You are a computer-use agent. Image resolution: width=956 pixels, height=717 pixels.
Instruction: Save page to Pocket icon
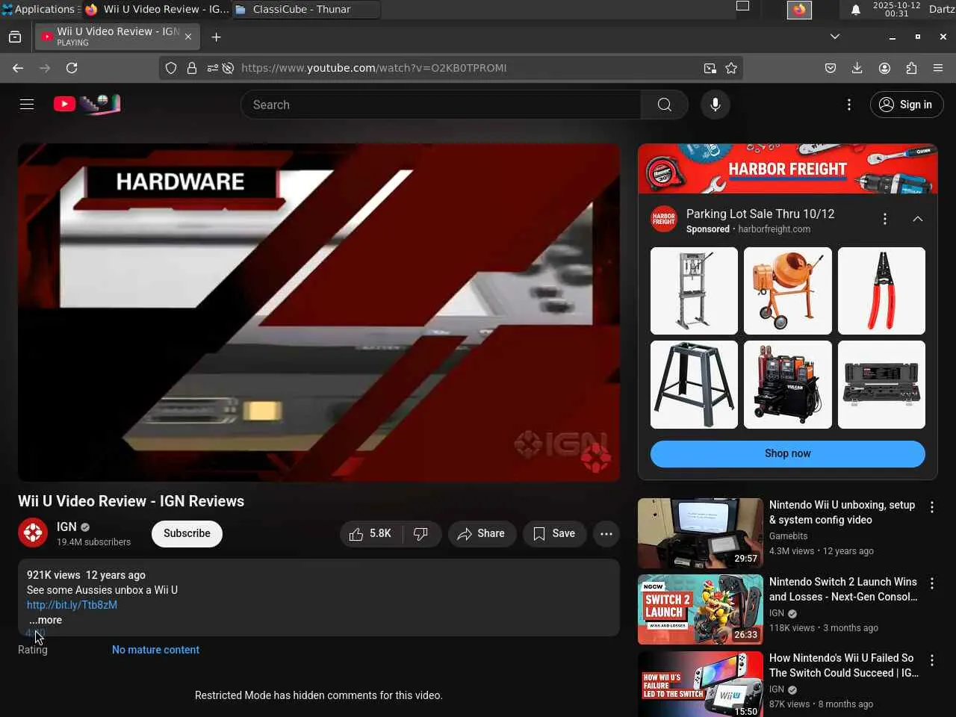(831, 68)
